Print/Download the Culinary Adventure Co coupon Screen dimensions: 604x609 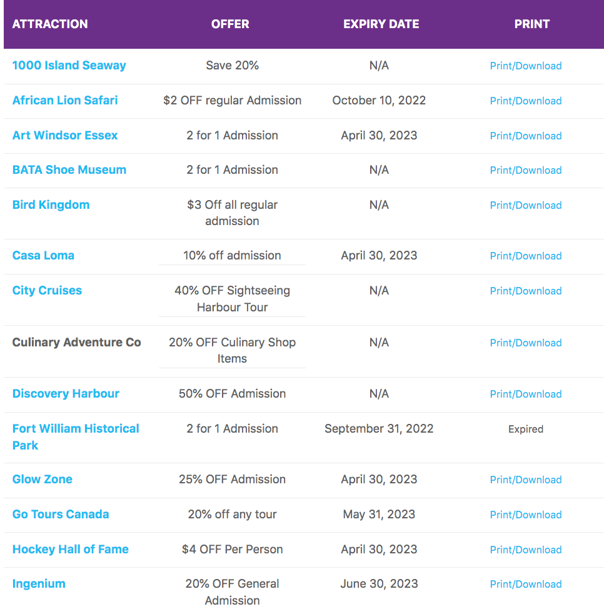[x=526, y=343]
